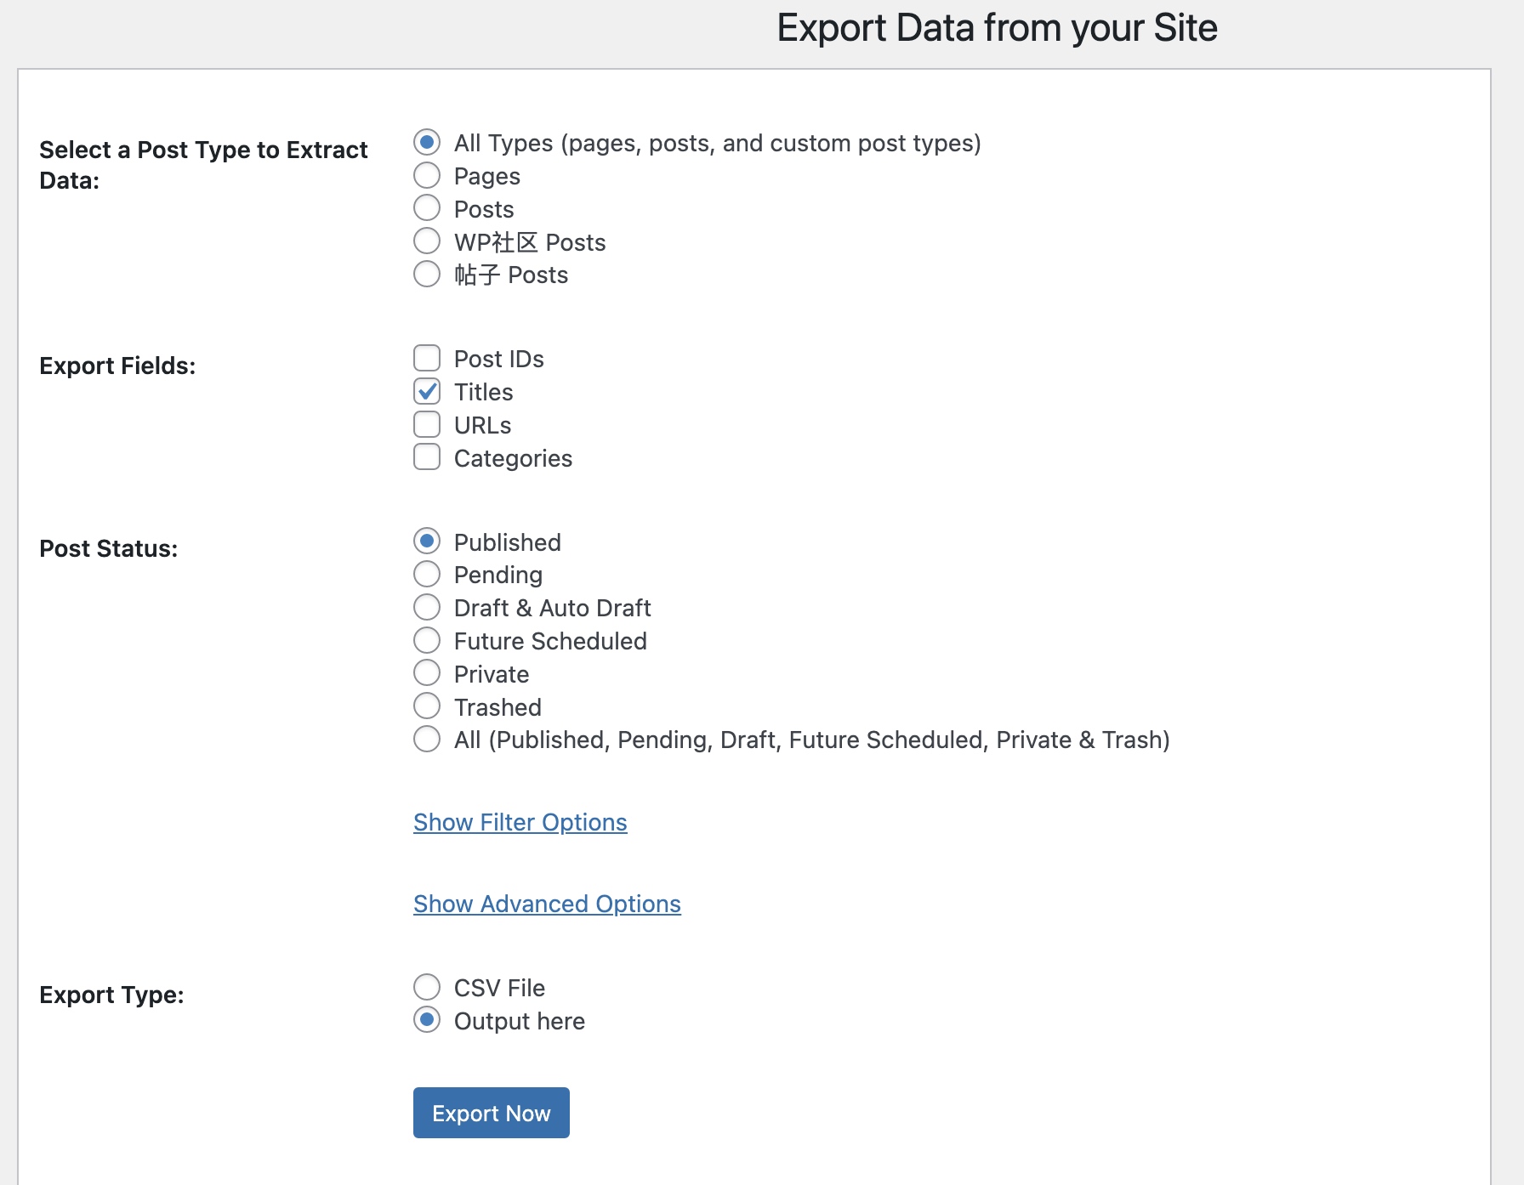This screenshot has height=1185, width=1524.
Task: Select Pending post status
Action: click(x=427, y=574)
